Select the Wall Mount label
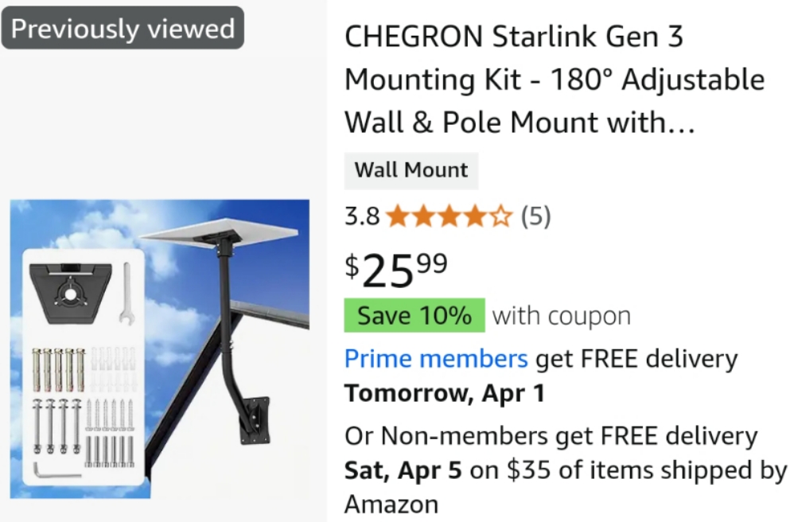This screenshot has width=802, height=522. point(411,170)
